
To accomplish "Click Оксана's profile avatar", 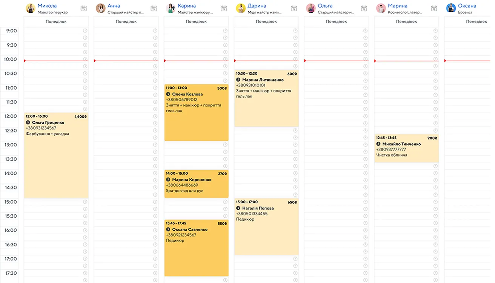I will pyautogui.click(x=451, y=8).
